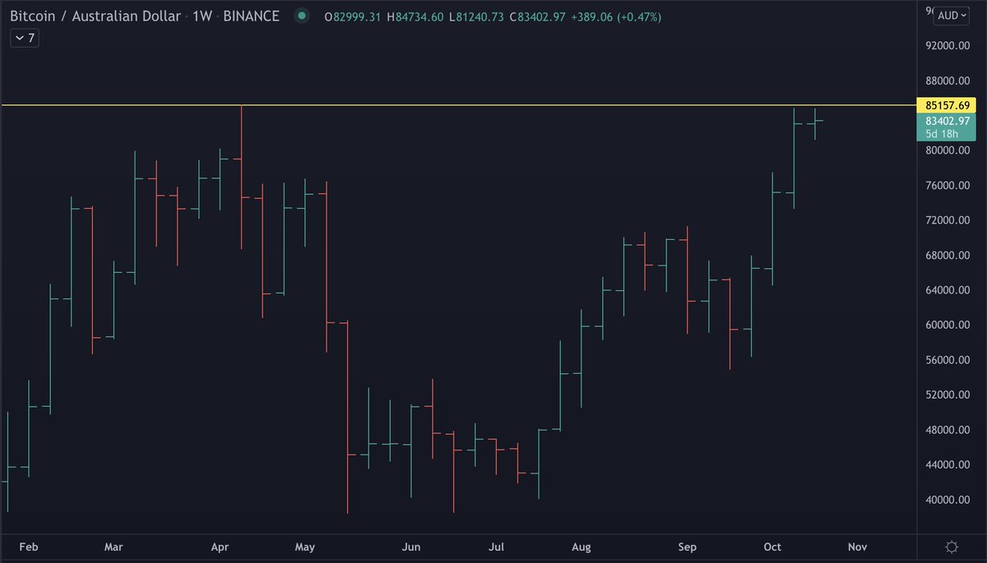Click the May label on time axis
Image resolution: width=987 pixels, height=563 pixels.
click(304, 547)
